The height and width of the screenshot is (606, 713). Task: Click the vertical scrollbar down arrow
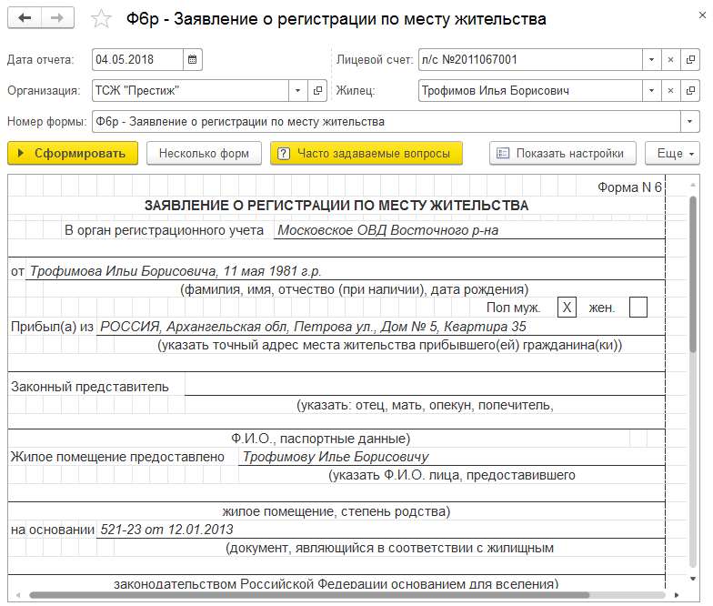click(693, 579)
